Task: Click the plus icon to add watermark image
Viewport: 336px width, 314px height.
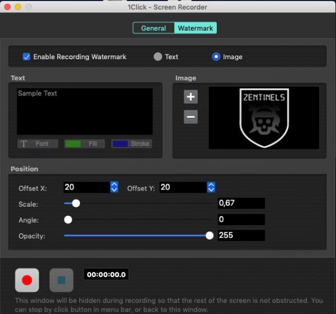Action: (190, 97)
